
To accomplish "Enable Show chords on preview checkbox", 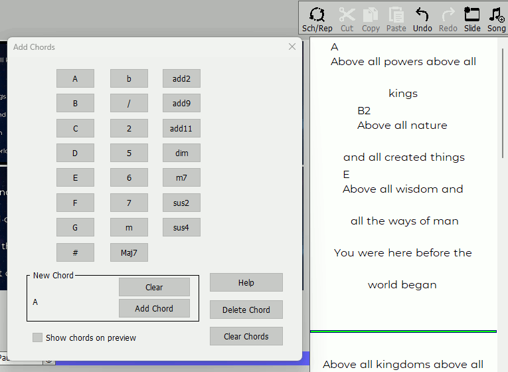I will coord(38,337).
